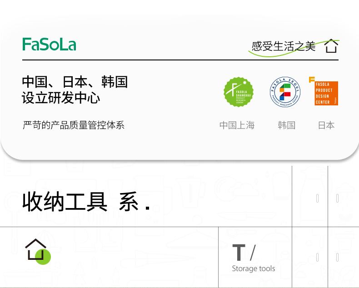Select the 日本 label
The image size is (359, 288).
pyautogui.click(x=326, y=125)
